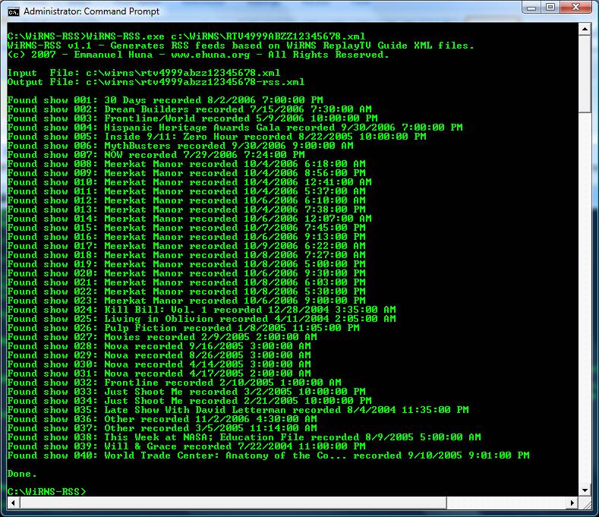Click show 035 'Late Show With David Letterman' line

tap(238, 410)
